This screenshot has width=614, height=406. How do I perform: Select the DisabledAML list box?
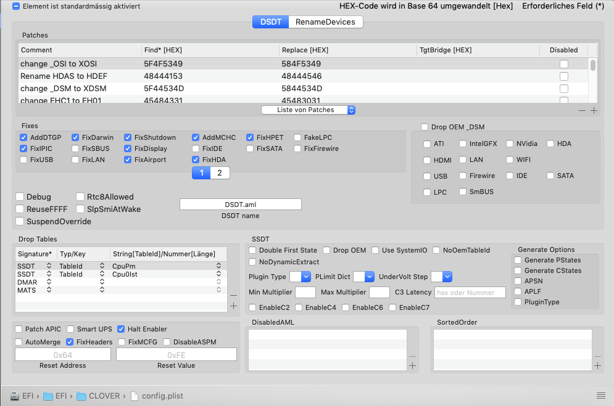click(327, 350)
